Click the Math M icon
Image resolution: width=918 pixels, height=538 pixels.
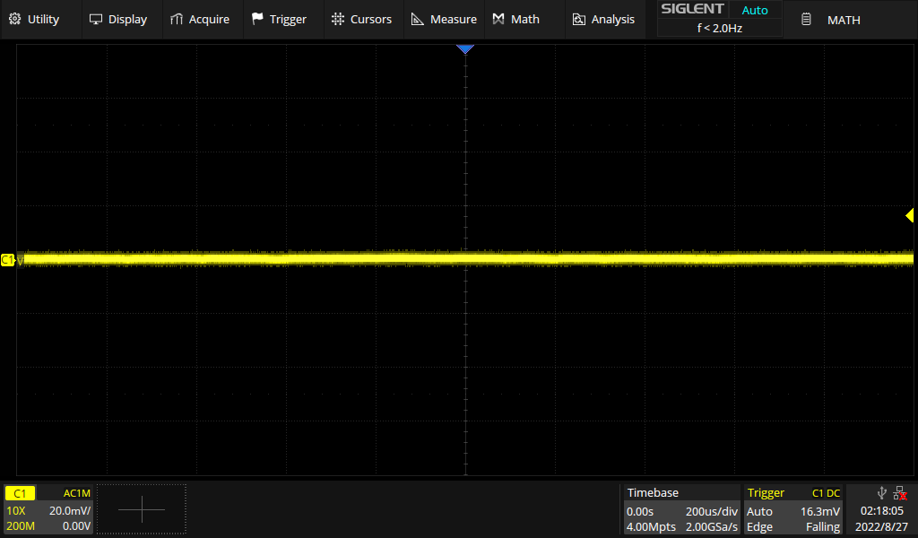pos(498,20)
